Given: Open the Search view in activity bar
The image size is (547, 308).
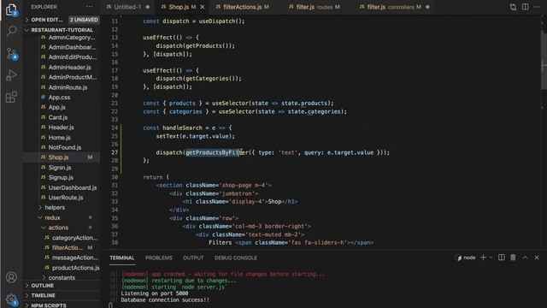Looking at the screenshot, I should click(11, 32).
